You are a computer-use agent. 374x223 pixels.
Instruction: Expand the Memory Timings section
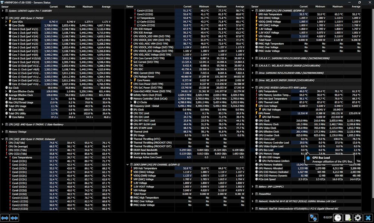[x=3, y=132]
